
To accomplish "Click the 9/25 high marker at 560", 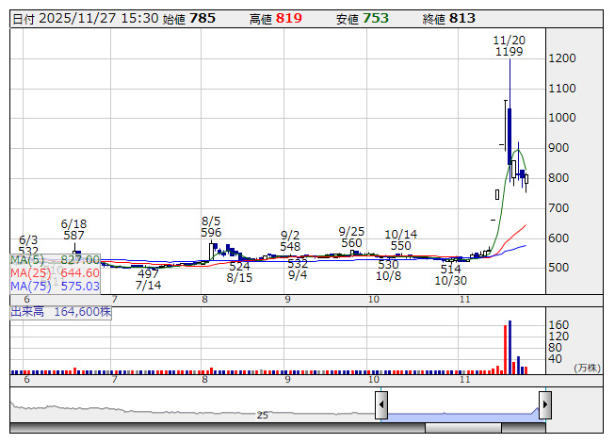I will pos(351,237).
